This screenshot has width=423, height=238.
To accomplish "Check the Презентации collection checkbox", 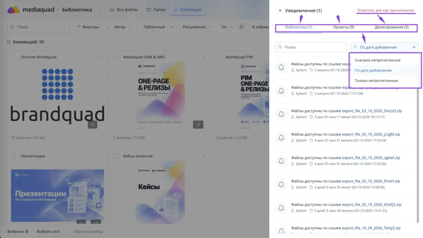I will click(x=13, y=156).
